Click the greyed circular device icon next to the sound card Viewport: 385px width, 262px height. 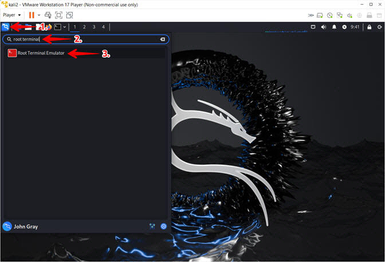point(359,15)
